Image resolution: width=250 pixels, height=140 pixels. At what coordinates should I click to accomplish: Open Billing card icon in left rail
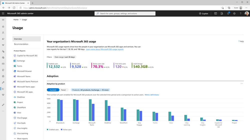point(3,64)
